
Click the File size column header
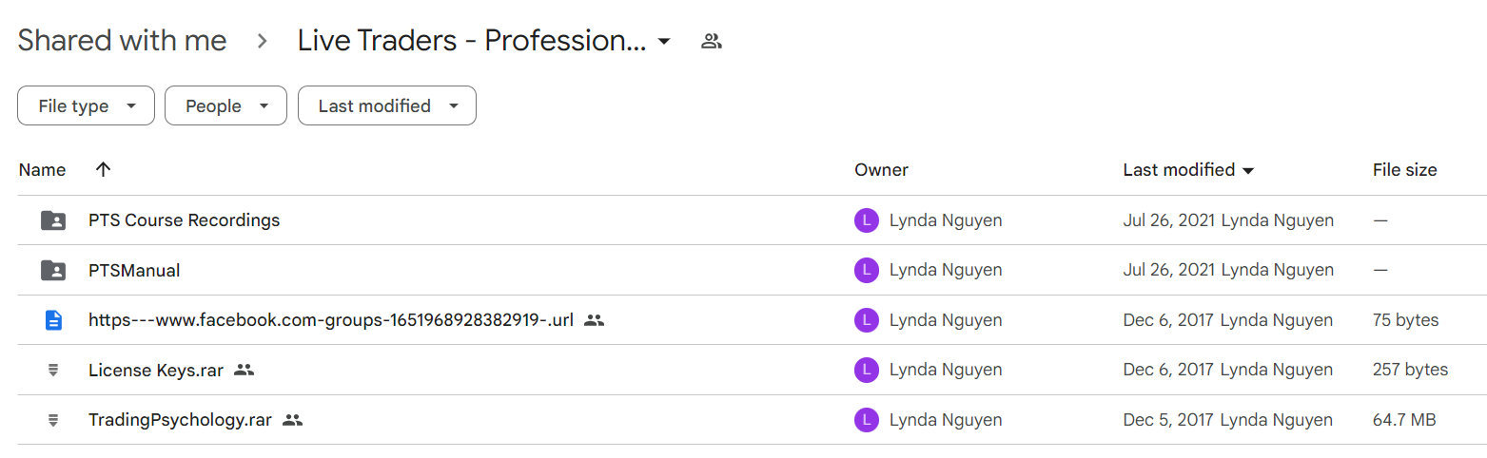point(1404,170)
